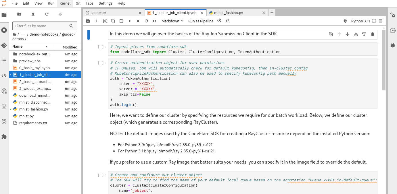Viewport: 397px width, 194px height.
Task: Switch to the mnist_fashion.py tab
Action: [228, 13]
